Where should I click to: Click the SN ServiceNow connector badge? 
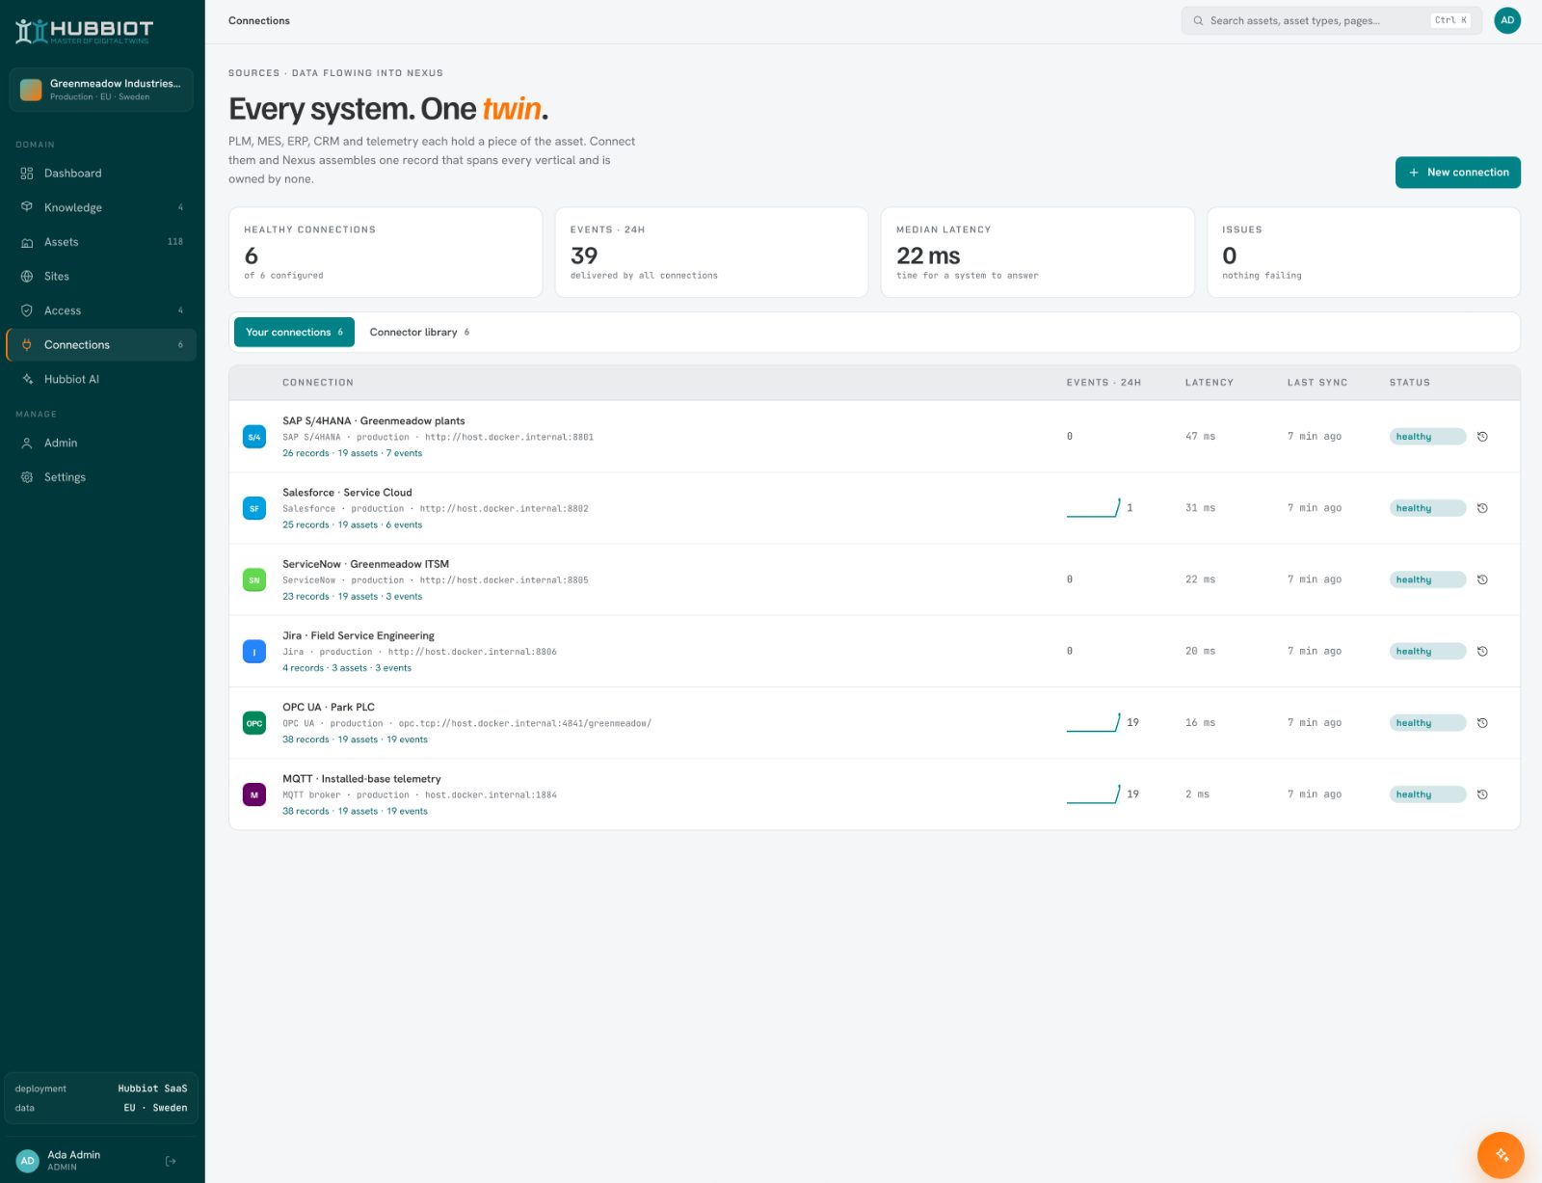(254, 579)
